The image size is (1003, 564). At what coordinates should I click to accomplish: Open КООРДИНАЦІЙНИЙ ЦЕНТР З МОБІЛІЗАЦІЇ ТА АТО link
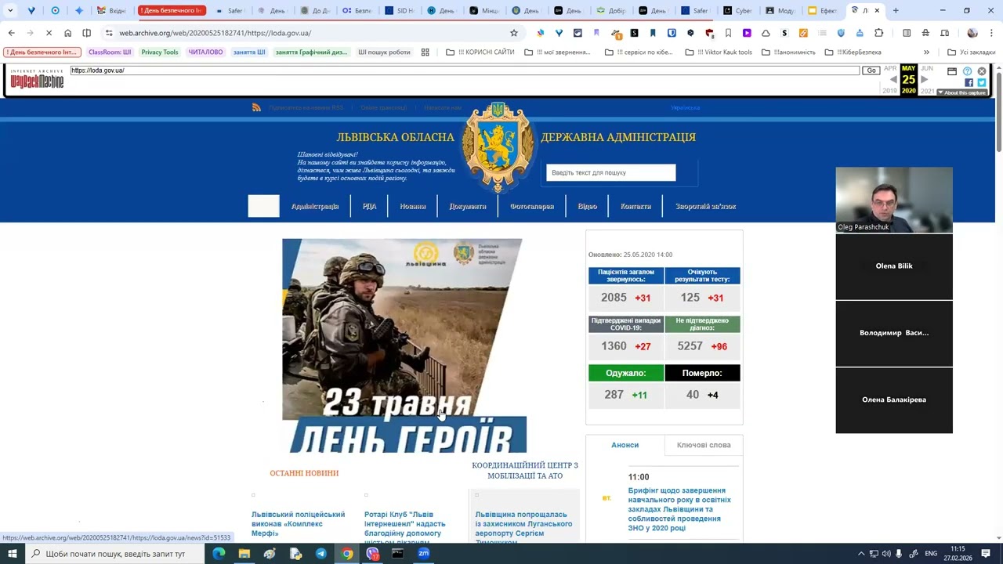(x=525, y=471)
